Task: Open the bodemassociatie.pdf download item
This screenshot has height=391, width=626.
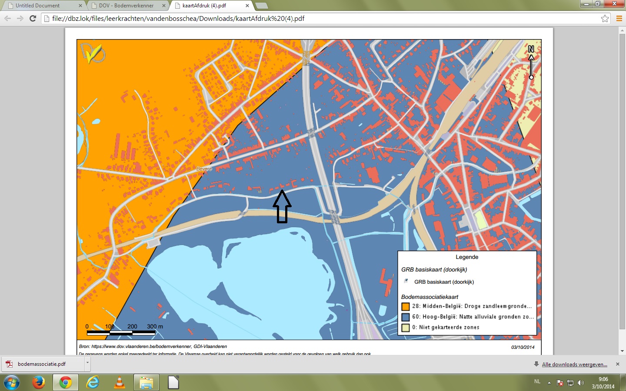Action: pos(41,364)
